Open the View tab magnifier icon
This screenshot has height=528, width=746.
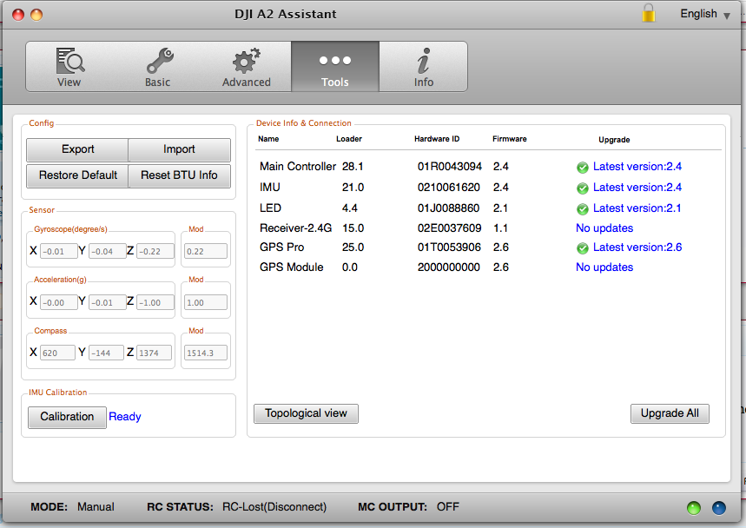pos(70,61)
